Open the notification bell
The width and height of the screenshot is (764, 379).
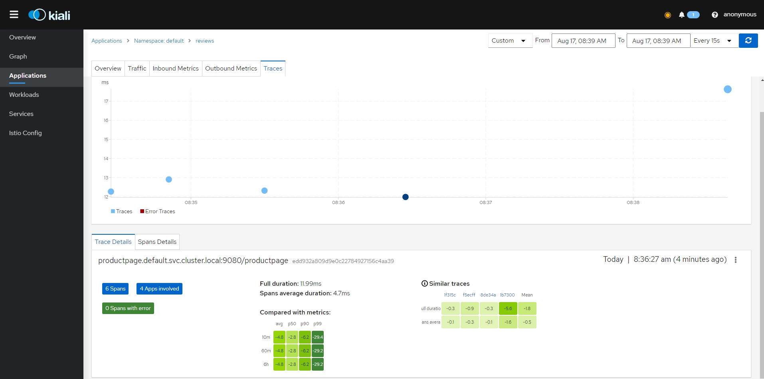[682, 15]
